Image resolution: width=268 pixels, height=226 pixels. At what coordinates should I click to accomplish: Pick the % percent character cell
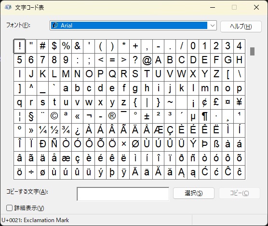coord(66,46)
